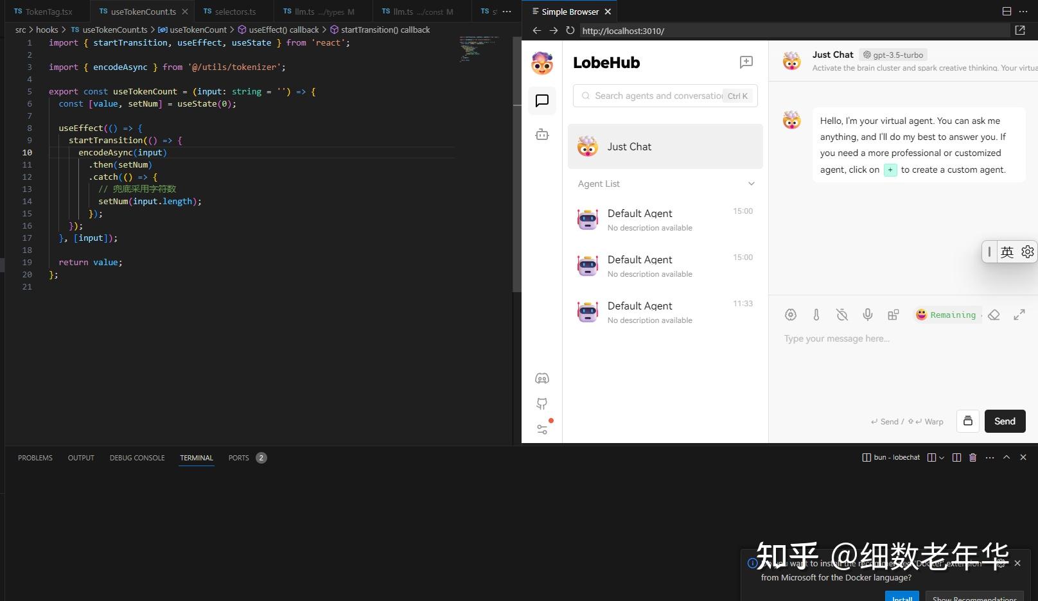Screen dimensions: 1038x601
Task: Open the Discord icon in the LobeHub sidebar
Action: tap(542, 378)
